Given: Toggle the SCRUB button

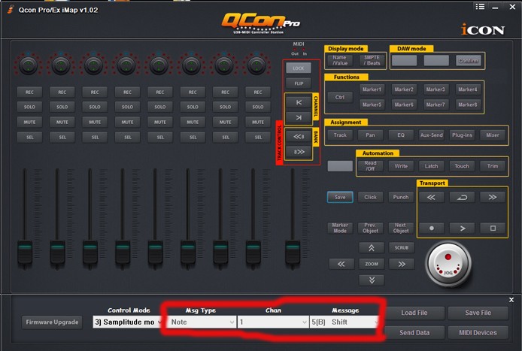Looking at the screenshot, I should [x=402, y=248].
